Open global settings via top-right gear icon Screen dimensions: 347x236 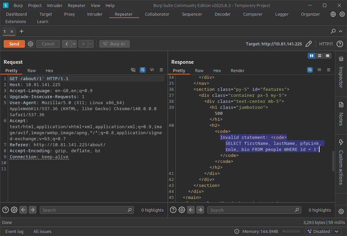tap(342, 14)
